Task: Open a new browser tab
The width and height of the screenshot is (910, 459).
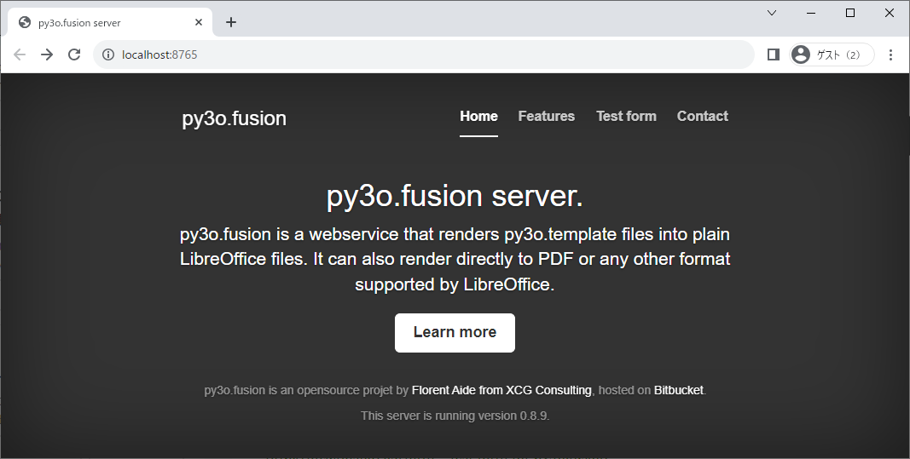Action: [x=231, y=22]
